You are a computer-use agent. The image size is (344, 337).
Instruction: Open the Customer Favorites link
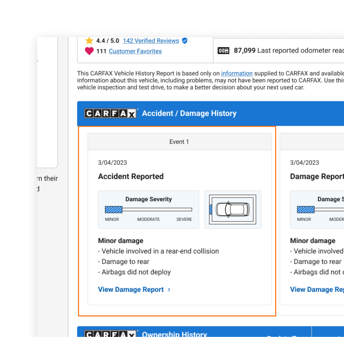[135, 51]
